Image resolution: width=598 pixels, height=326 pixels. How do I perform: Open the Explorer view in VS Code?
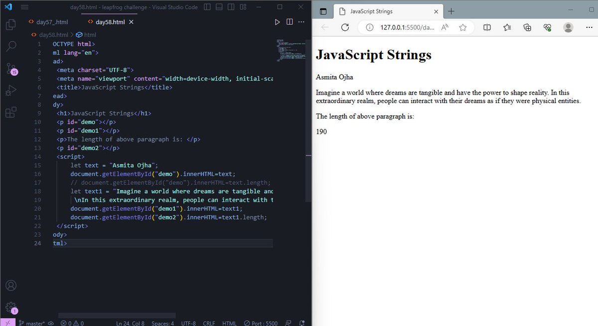pyautogui.click(x=10, y=24)
